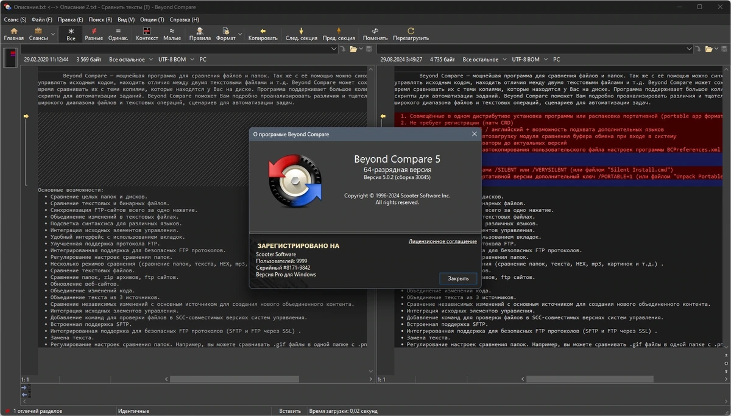The image size is (731, 416).
Task: Open the Правка (E) menu
Action: (x=71, y=19)
